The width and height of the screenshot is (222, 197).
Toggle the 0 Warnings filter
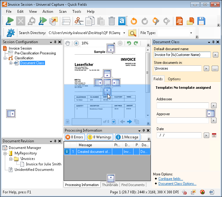99,137
